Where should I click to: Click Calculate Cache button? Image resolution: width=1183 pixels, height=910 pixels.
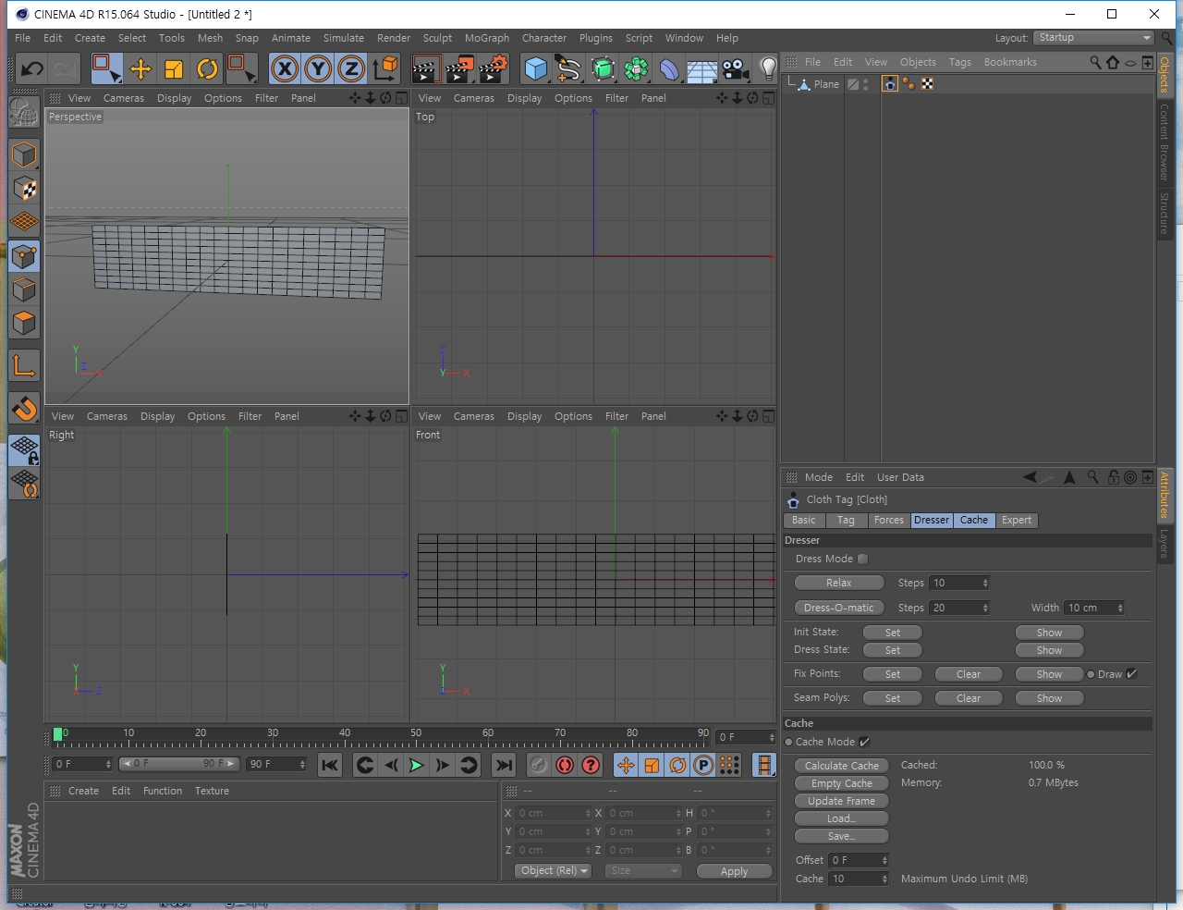pos(842,766)
